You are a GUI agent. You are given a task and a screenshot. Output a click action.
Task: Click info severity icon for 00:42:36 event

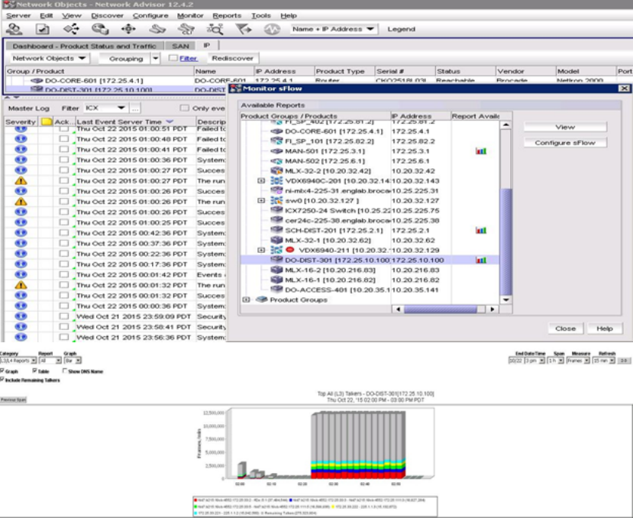[21, 233]
